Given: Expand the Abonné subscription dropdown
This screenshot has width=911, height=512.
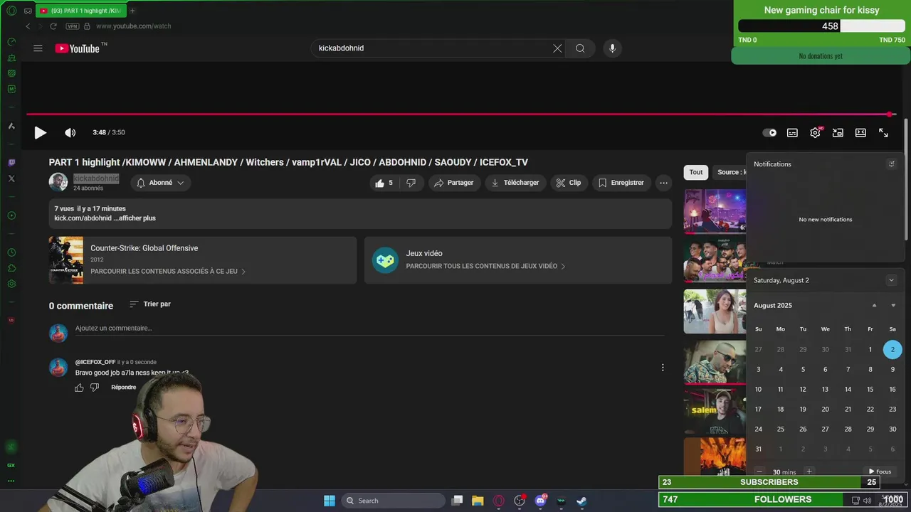Looking at the screenshot, I should point(160,183).
